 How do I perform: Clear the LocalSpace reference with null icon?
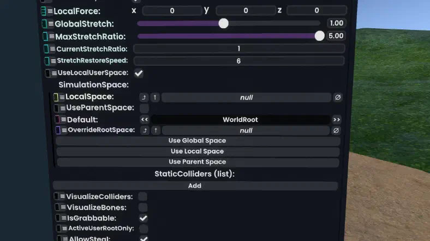(x=338, y=97)
